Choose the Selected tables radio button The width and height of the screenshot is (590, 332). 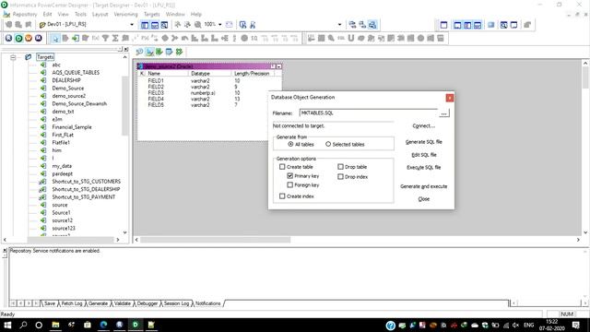(328, 144)
